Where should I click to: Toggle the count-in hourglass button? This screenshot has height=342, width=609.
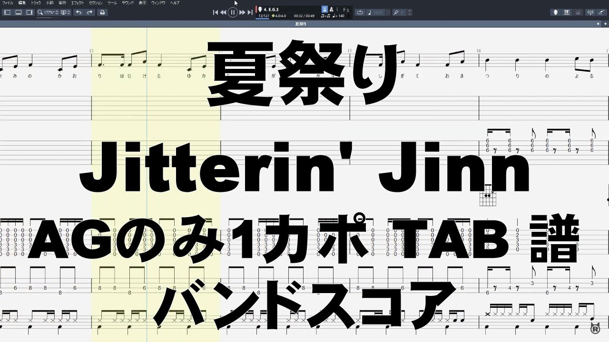point(324,9)
